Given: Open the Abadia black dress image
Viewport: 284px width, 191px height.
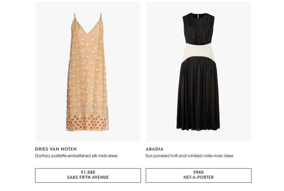Looking at the screenshot, I should pyautogui.click(x=198, y=72).
